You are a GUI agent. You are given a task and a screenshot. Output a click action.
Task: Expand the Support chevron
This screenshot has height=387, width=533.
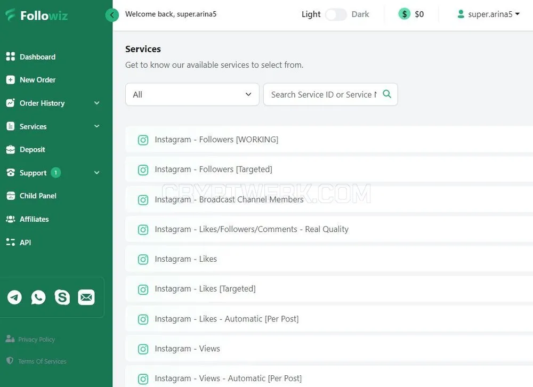pos(97,172)
